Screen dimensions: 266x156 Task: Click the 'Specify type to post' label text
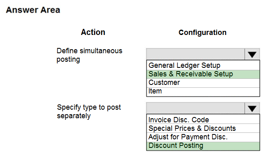[89, 107]
